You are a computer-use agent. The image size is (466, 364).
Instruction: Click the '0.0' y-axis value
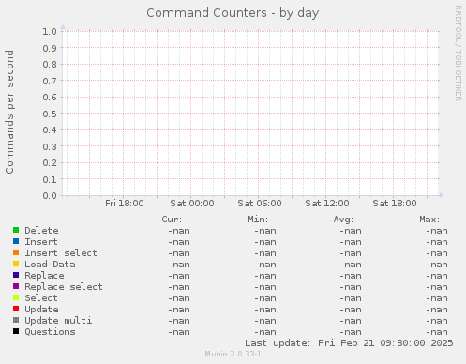[x=50, y=196]
